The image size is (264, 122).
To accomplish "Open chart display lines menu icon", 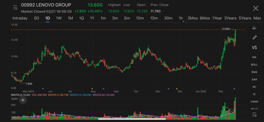I will click(x=254, y=28).
